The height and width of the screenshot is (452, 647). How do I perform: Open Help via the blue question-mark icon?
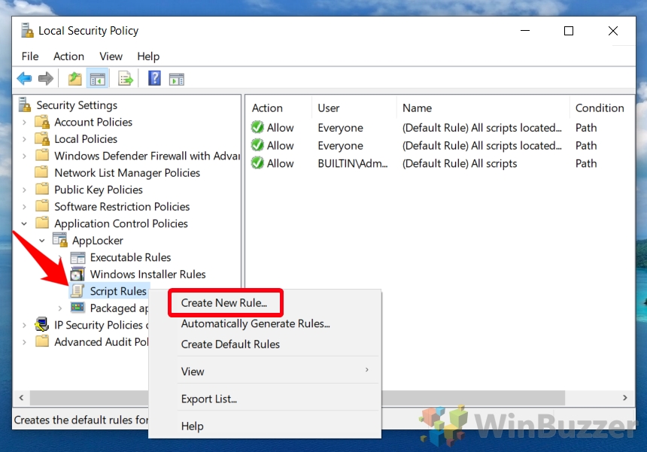tap(154, 78)
